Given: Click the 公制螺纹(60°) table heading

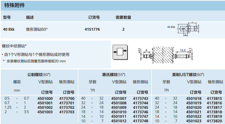Looking at the screenshot, I should click(x=39, y=74).
